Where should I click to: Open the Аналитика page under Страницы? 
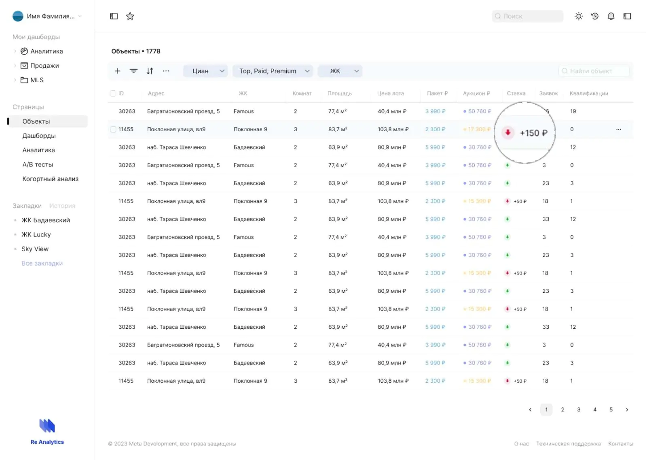click(38, 150)
